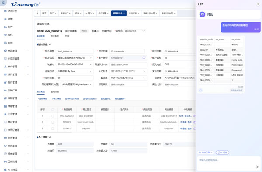Click the 获取历史报价 link

tap(90, 99)
